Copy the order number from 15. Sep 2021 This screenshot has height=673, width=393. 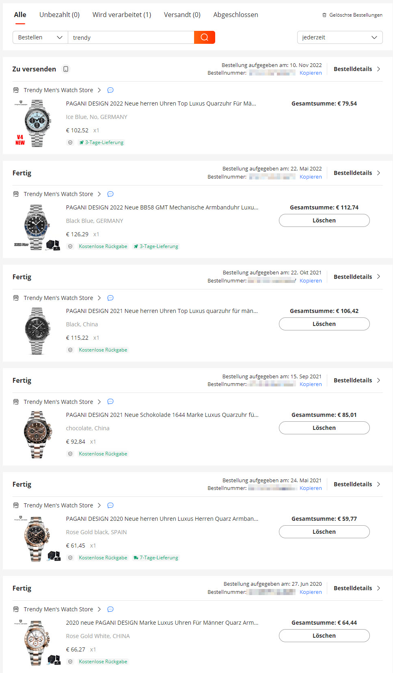click(311, 384)
